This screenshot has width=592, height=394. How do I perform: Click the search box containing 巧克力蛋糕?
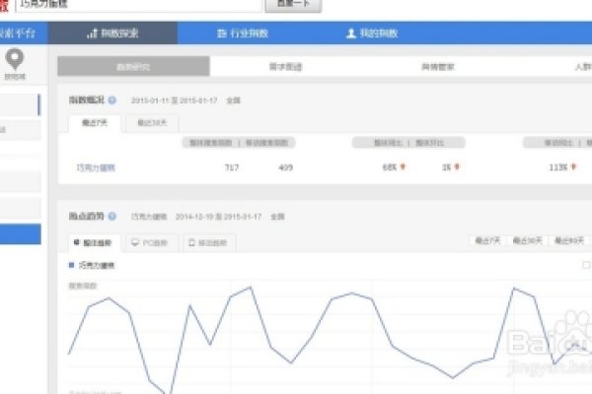pos(138,5)
